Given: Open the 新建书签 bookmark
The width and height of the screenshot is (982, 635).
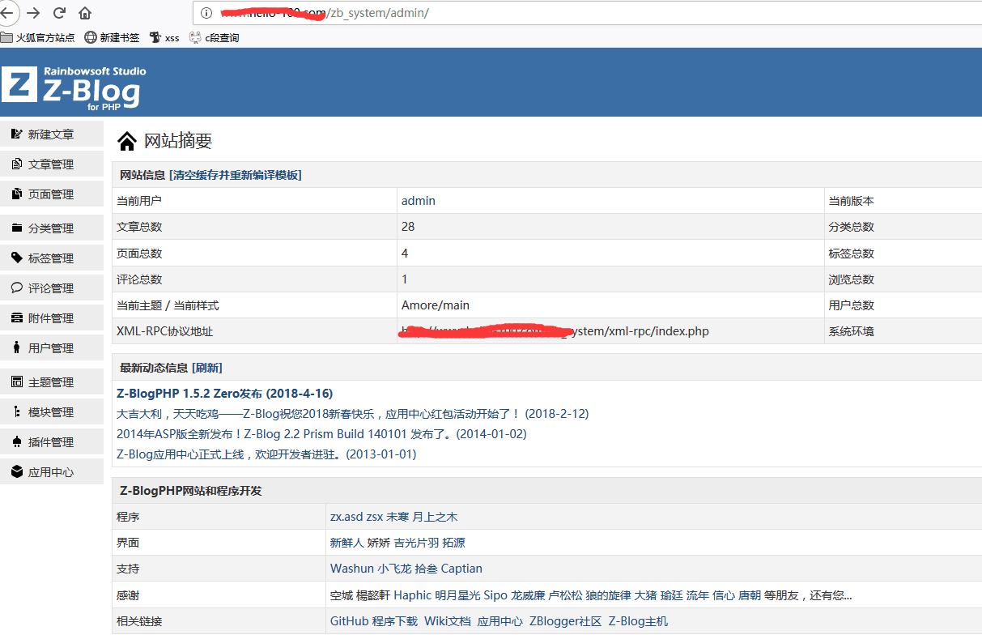Looking at the screenshot, I should point(112,37).
